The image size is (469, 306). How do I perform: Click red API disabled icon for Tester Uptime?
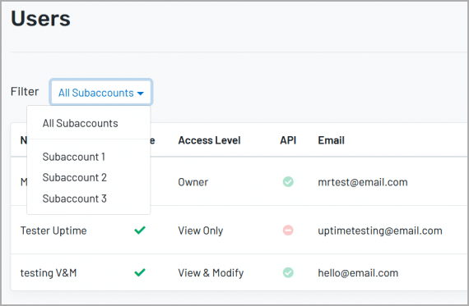point(288,231)
